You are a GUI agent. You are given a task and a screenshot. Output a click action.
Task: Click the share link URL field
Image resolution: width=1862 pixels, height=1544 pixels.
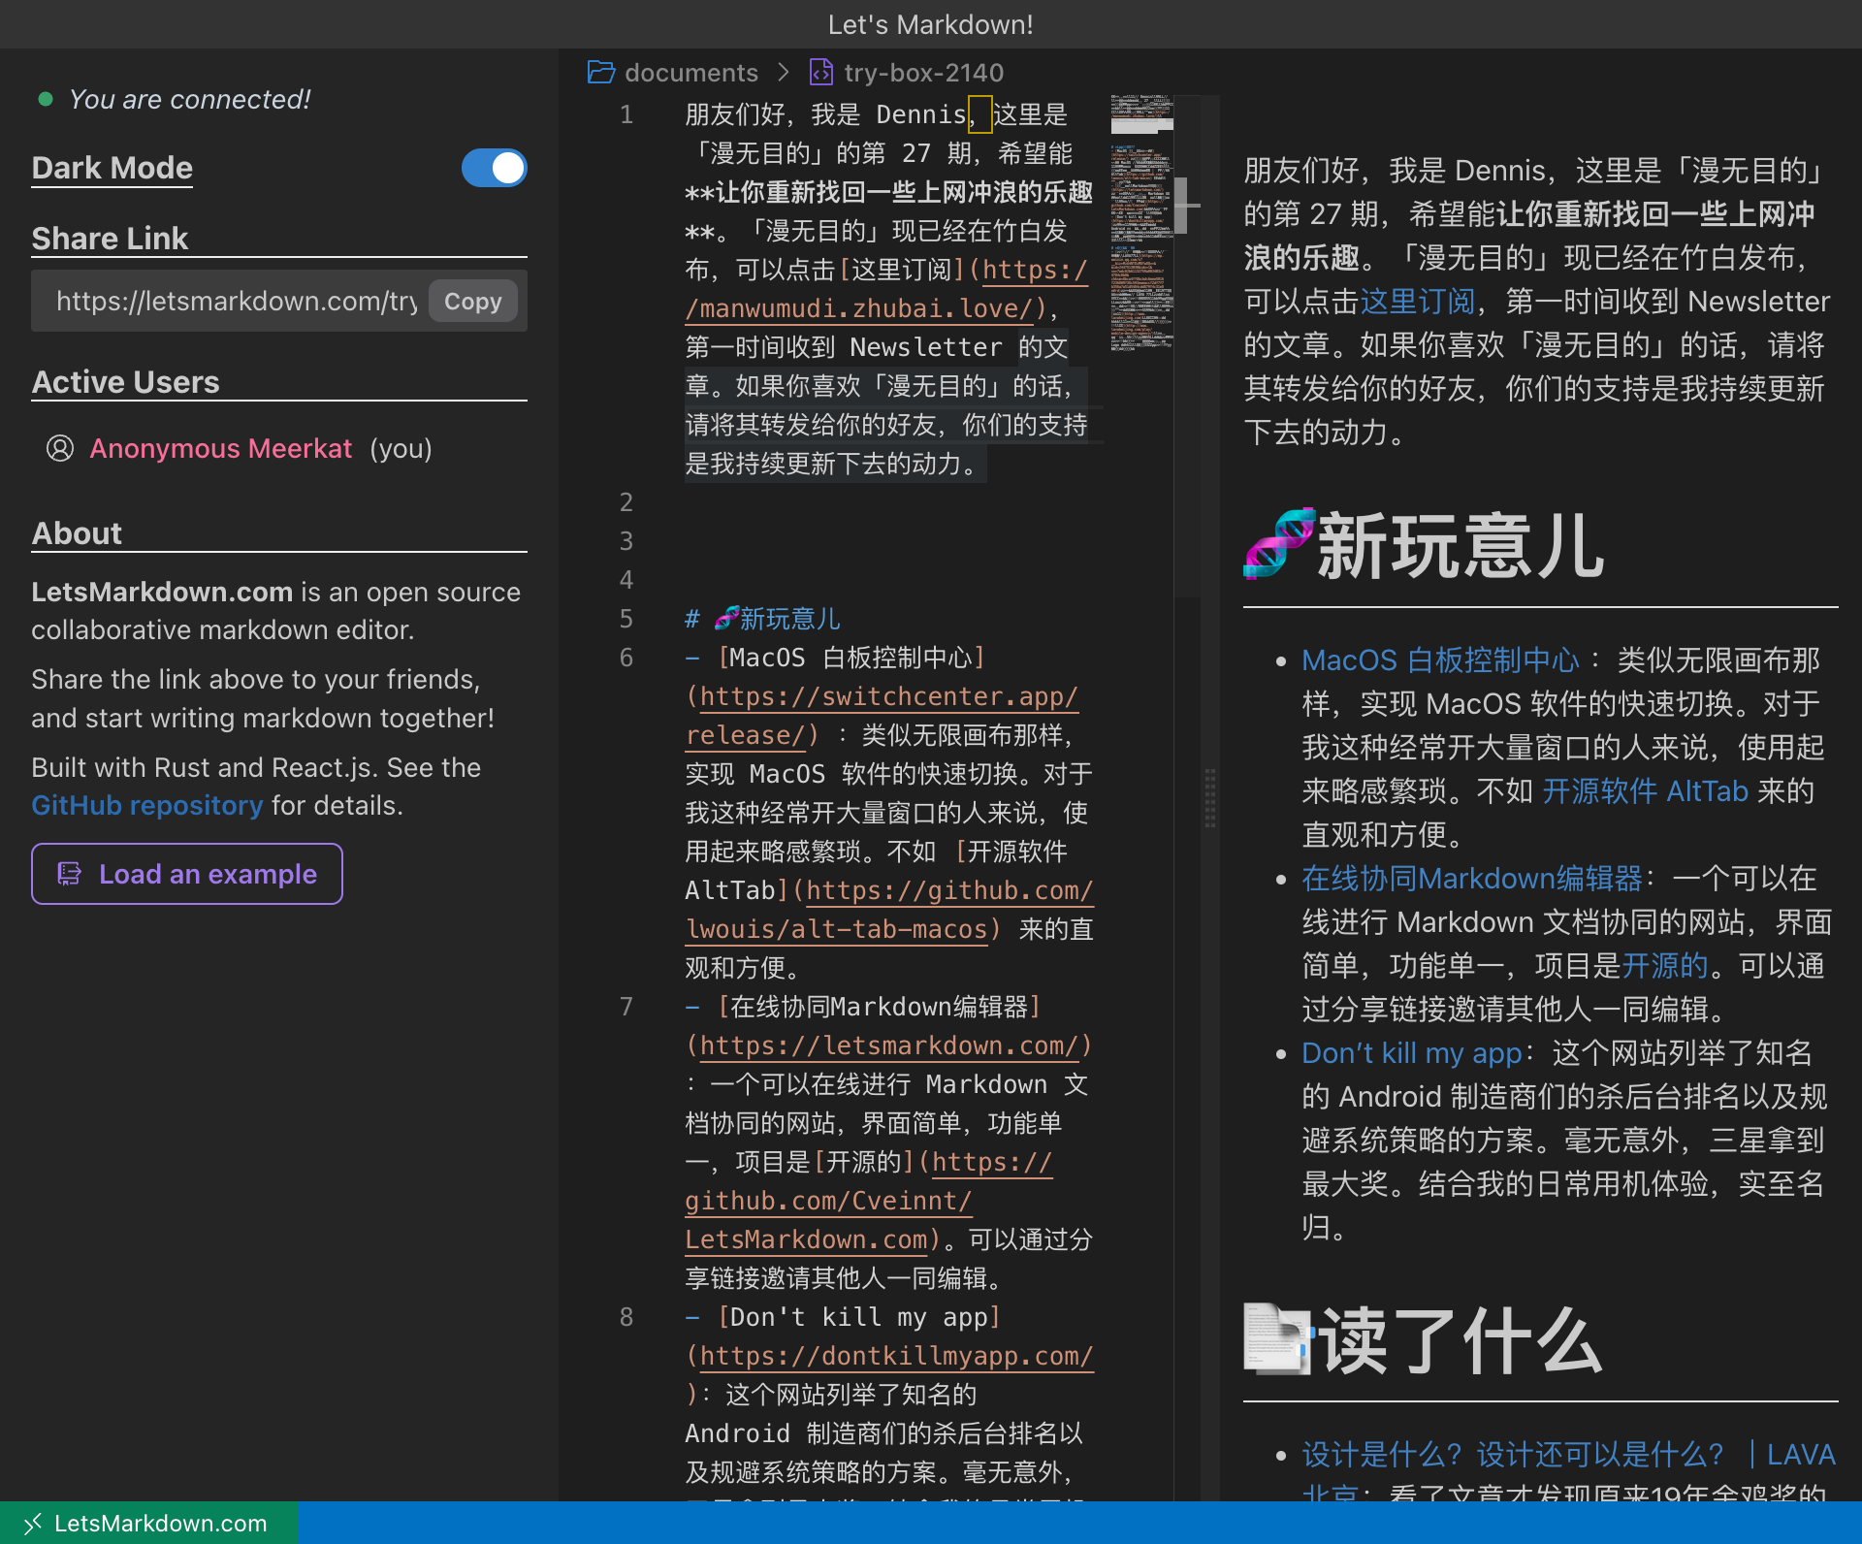(x=236, y=302)
